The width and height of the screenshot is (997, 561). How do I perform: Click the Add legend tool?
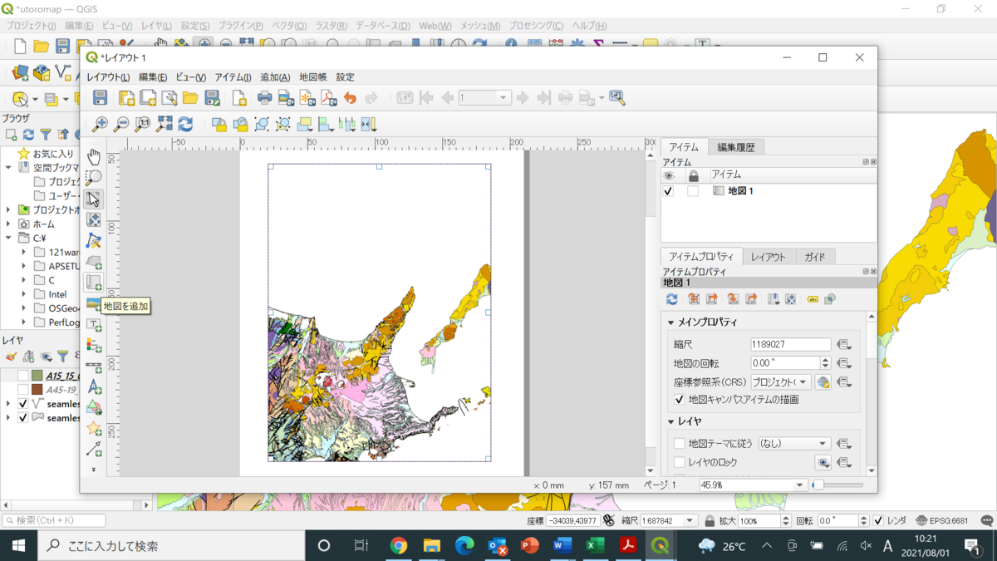[x=94, y=346]
